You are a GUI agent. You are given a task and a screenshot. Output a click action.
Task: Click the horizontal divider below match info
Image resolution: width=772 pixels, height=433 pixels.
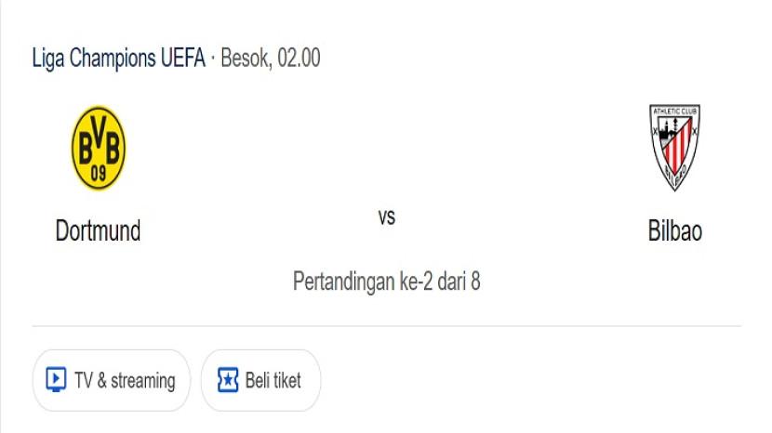387,326
